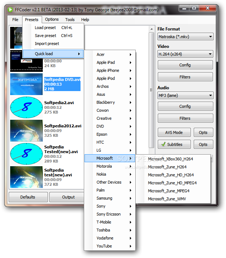226x258 pixels.
Task: Open the Audio codec dropdown MP3 (lame)
Action: 185,95
